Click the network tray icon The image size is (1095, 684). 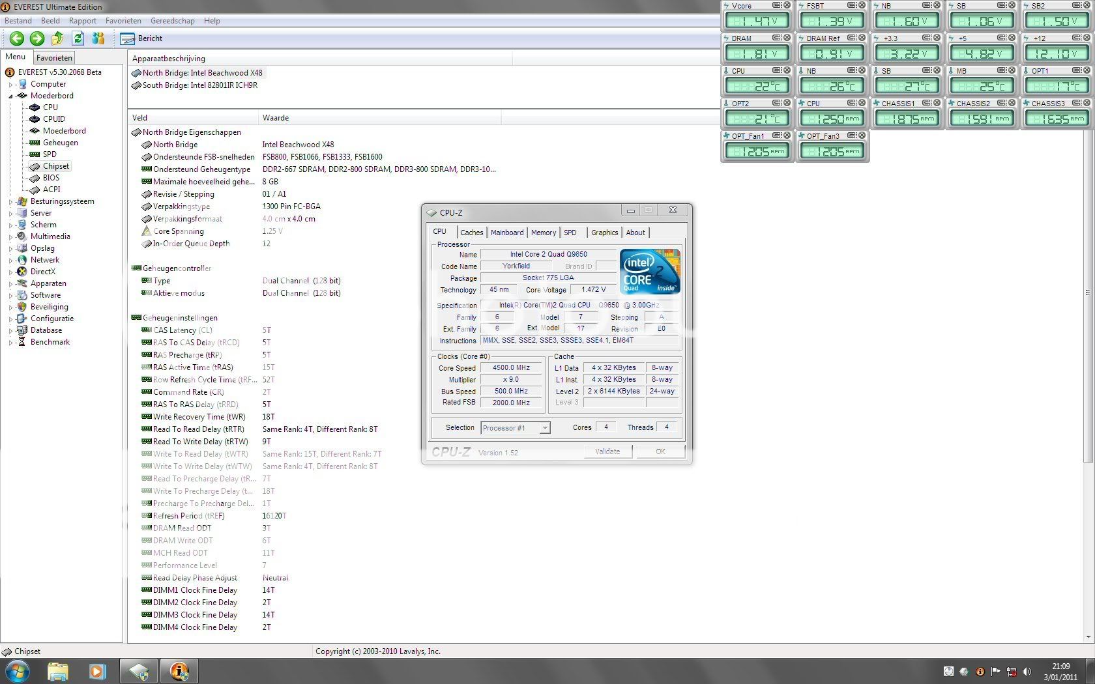1012,672
